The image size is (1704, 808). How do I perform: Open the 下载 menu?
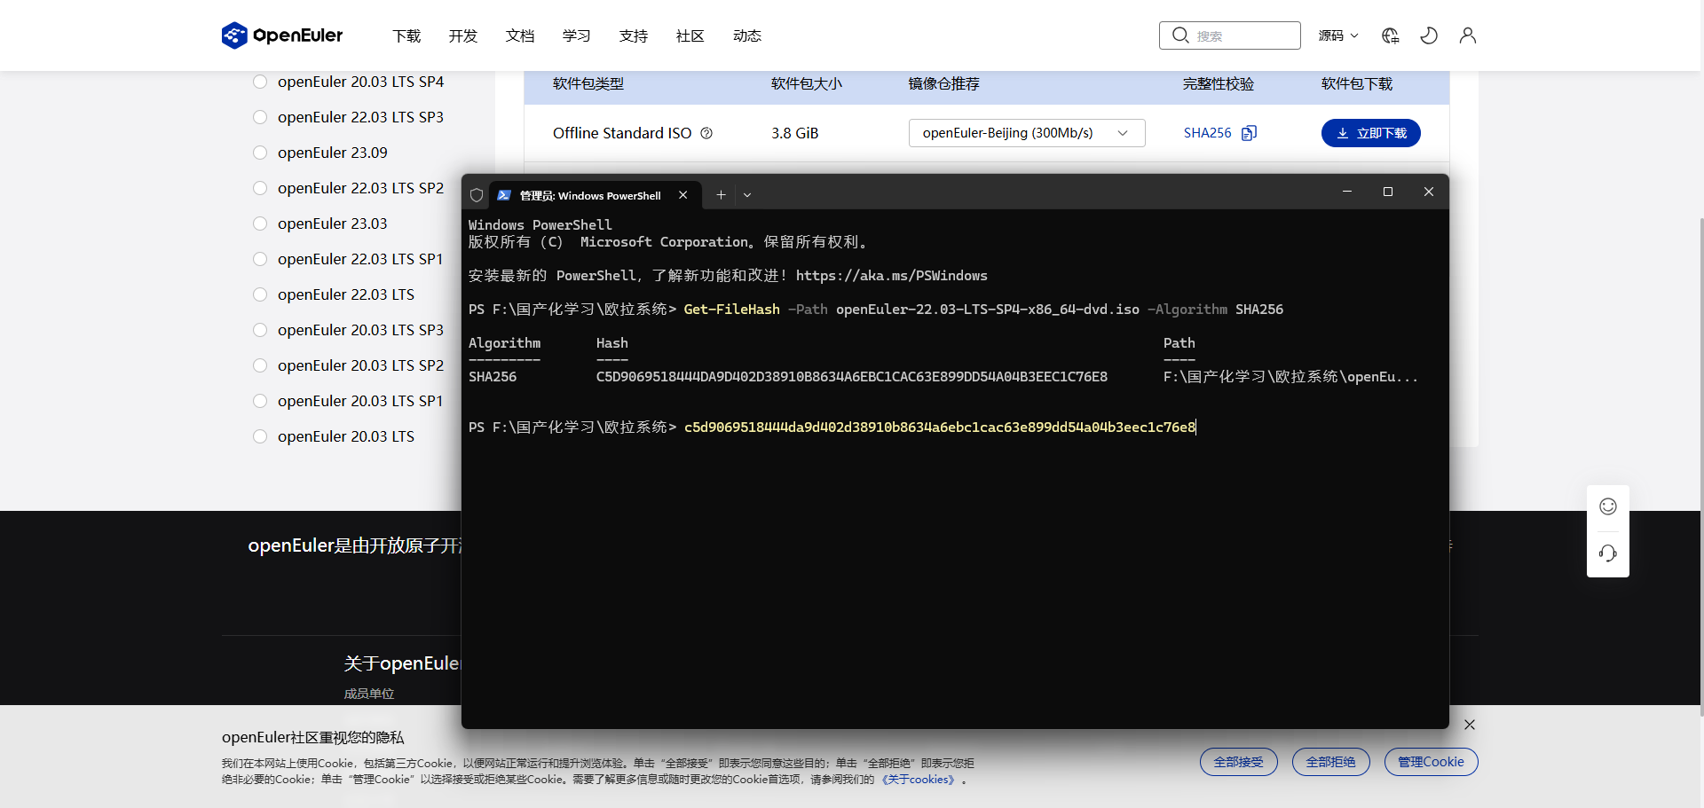[406, 35]
